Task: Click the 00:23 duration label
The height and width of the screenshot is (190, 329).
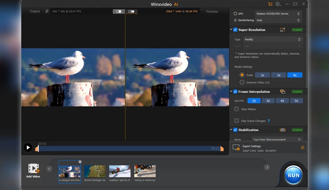Action: pos(215,148)
